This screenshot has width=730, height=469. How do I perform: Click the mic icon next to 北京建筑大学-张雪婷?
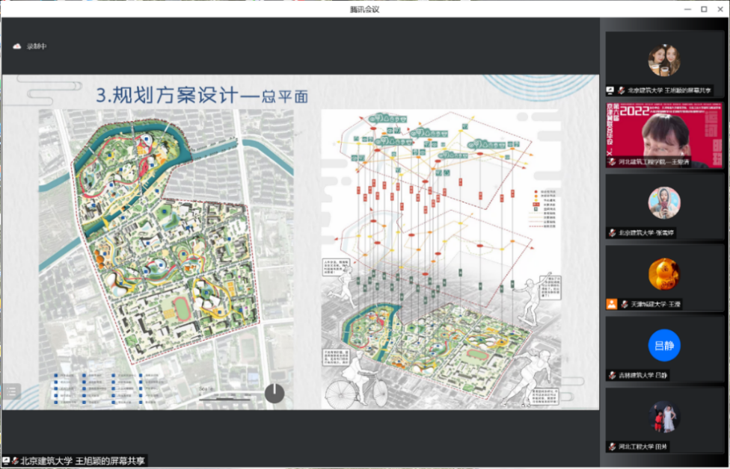point(612,233)
